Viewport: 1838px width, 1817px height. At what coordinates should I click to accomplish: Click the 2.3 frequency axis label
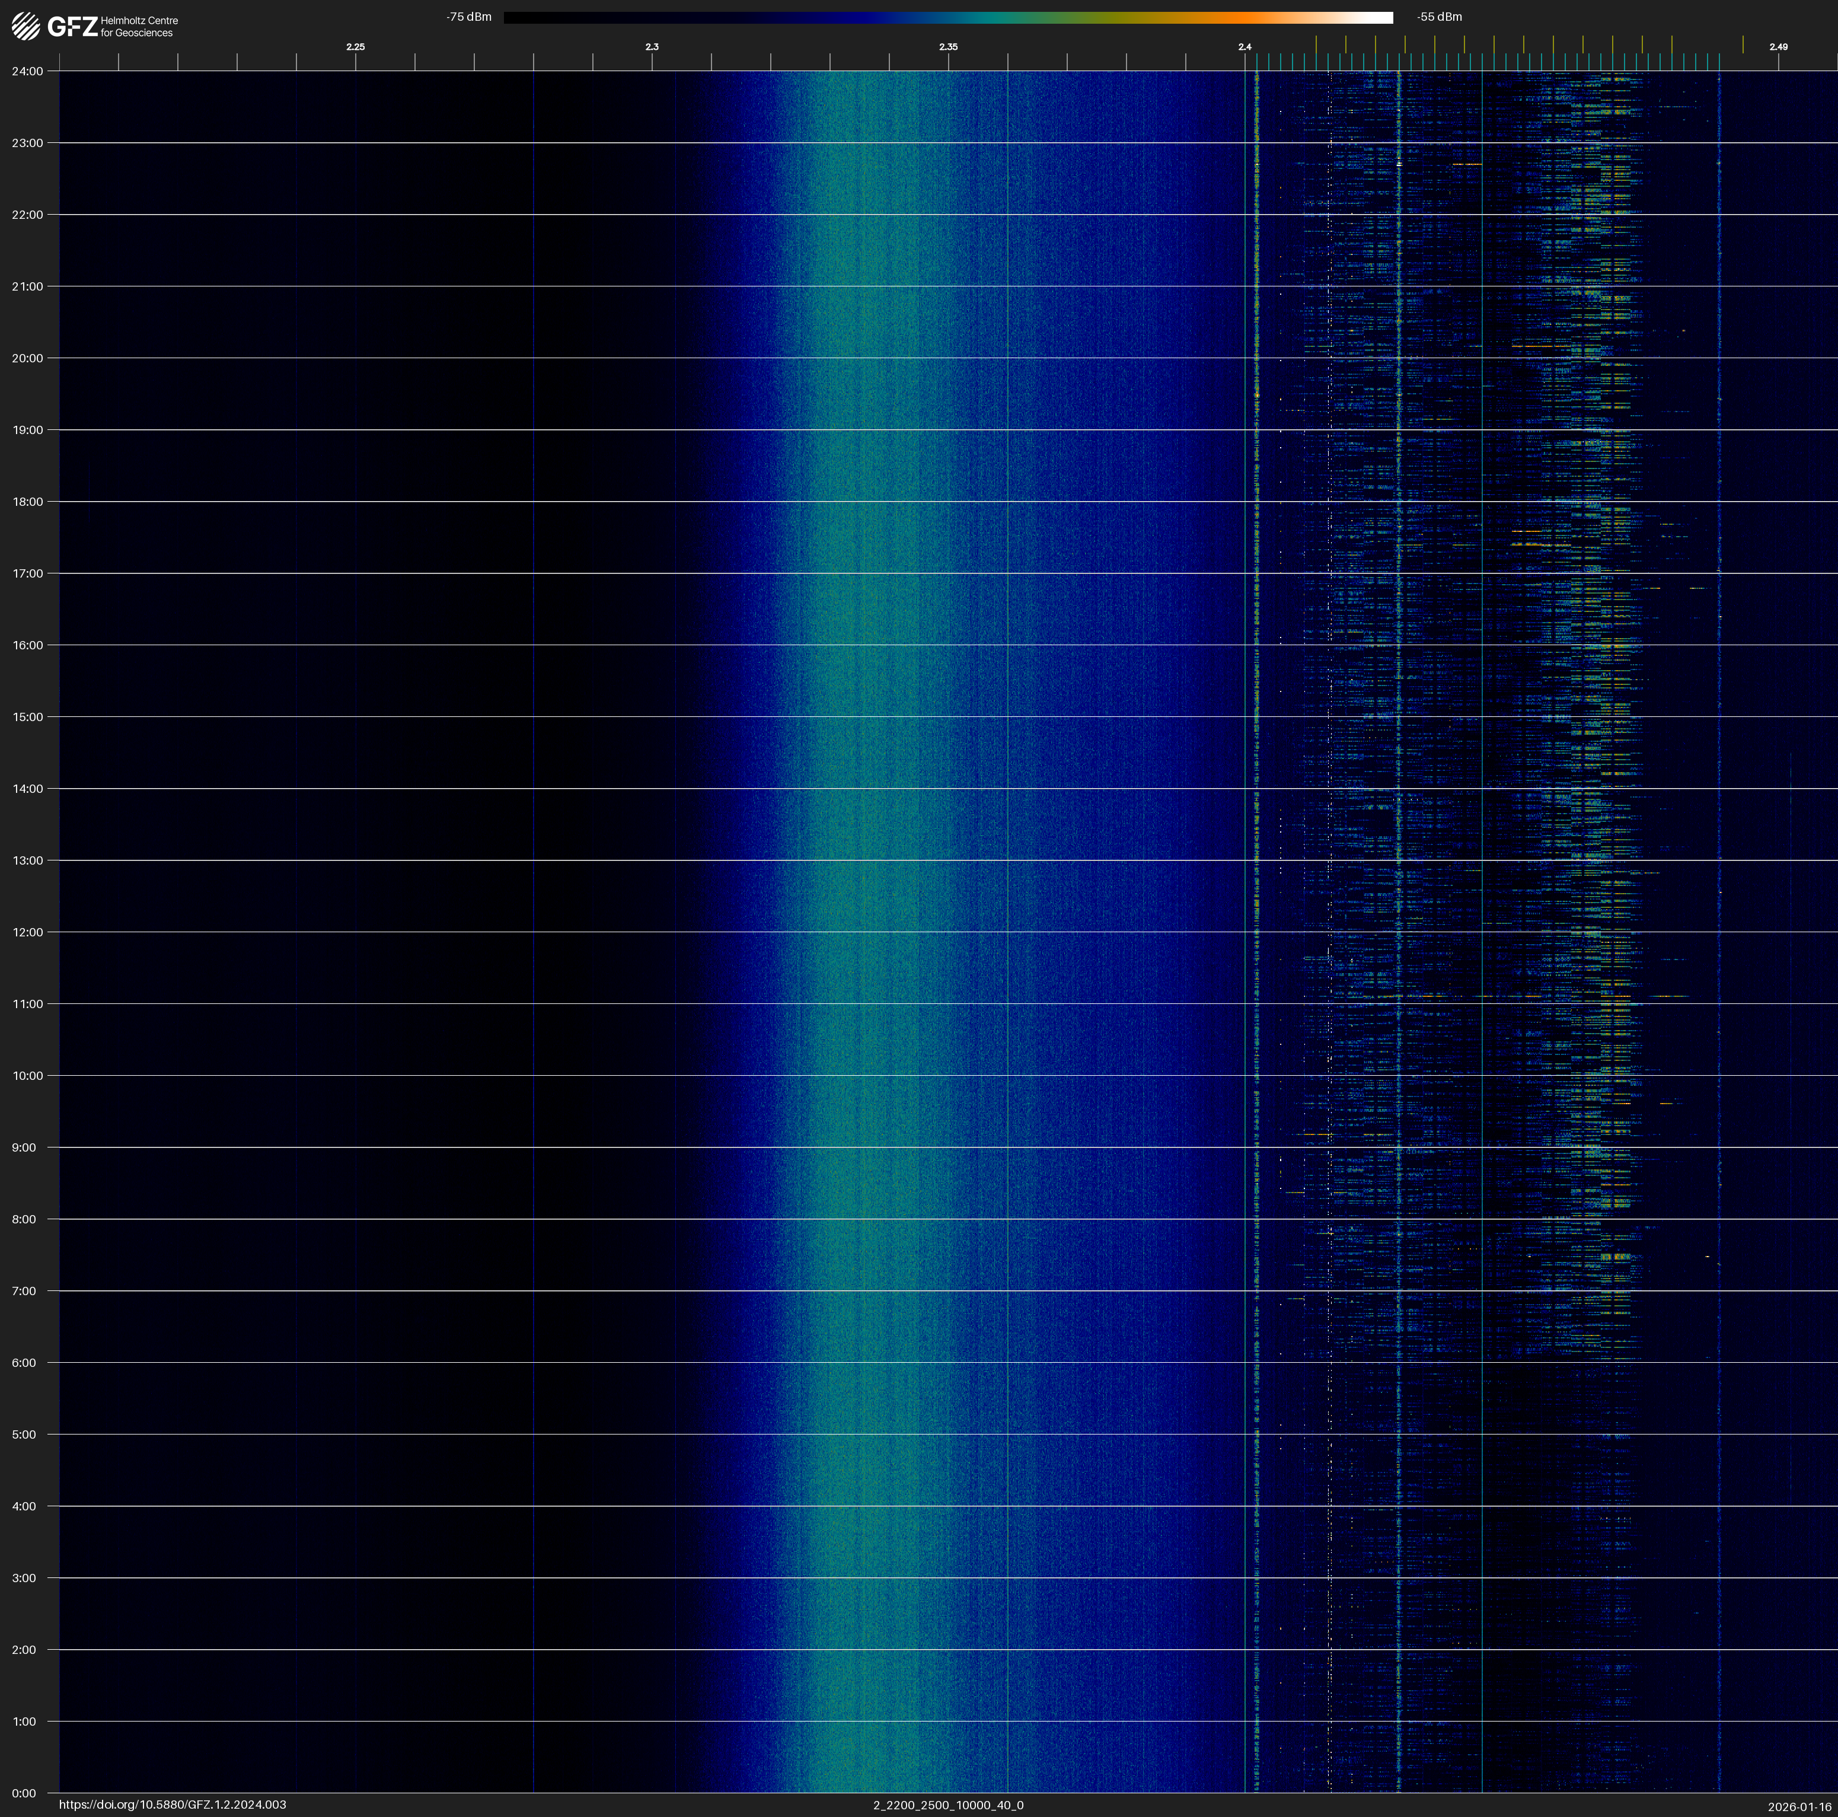652,47
